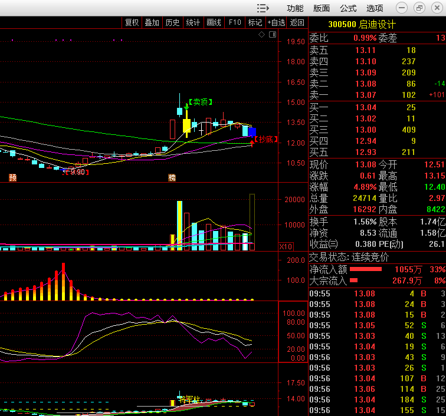
Task: Select the 09:56 trade of 107 lots
Action: click(377, 378)
